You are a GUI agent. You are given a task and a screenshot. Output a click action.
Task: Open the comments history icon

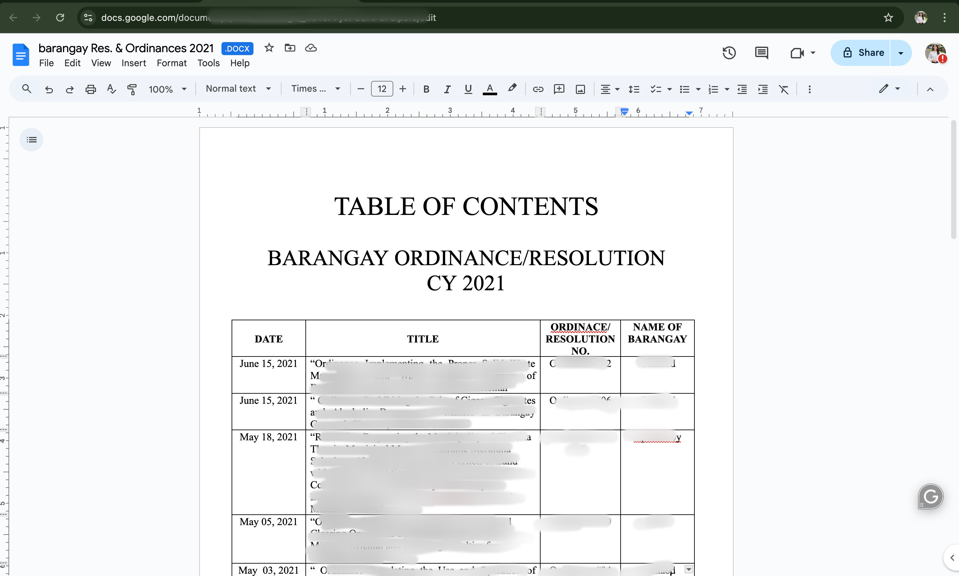coord(761,53)
